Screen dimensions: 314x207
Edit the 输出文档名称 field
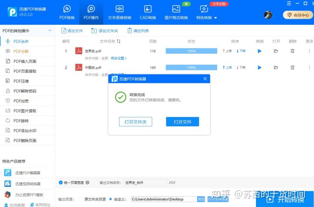(x=146, y=183)
